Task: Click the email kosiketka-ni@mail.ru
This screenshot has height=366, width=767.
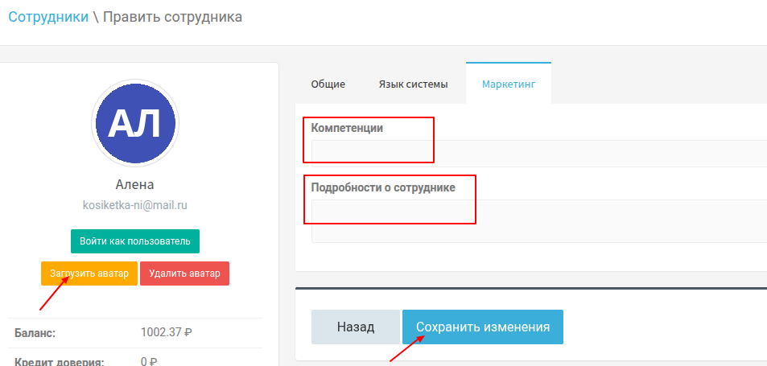Action: point(135,205)
